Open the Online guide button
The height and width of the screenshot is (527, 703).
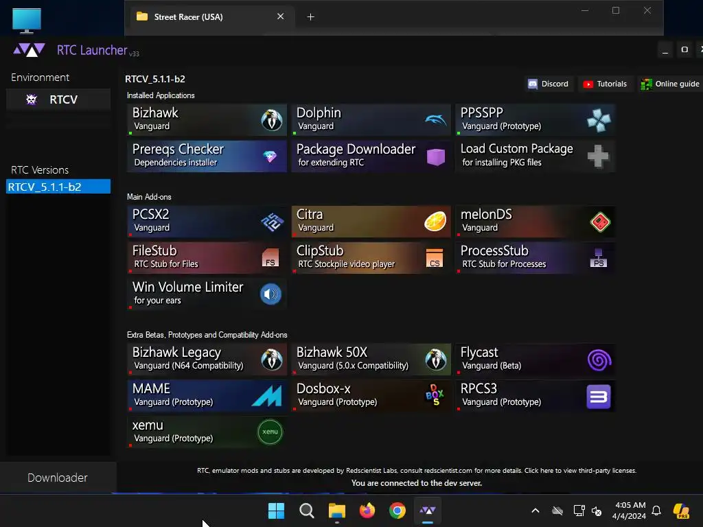click(x=671, y=84)
